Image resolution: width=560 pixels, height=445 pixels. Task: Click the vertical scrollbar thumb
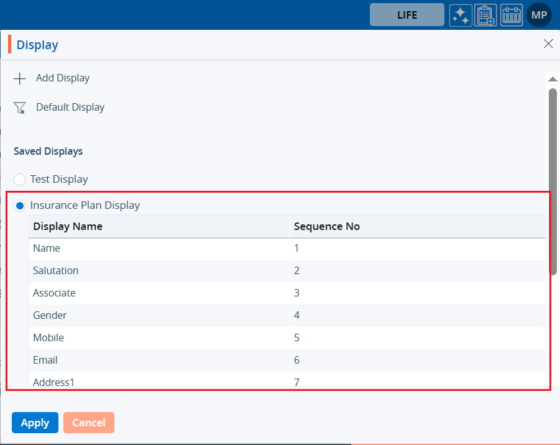553,180
